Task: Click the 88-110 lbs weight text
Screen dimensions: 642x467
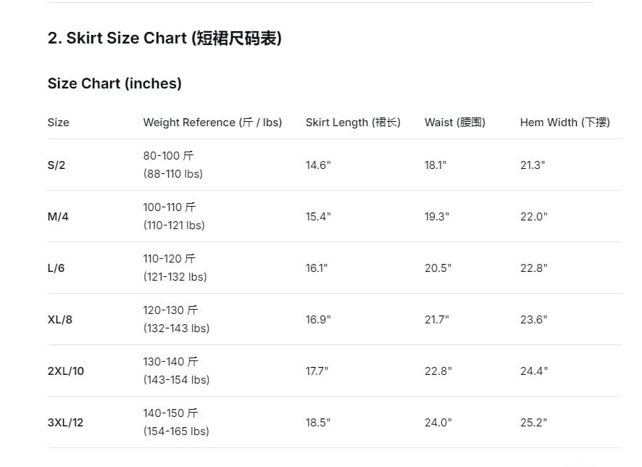Action: (172, 174)
